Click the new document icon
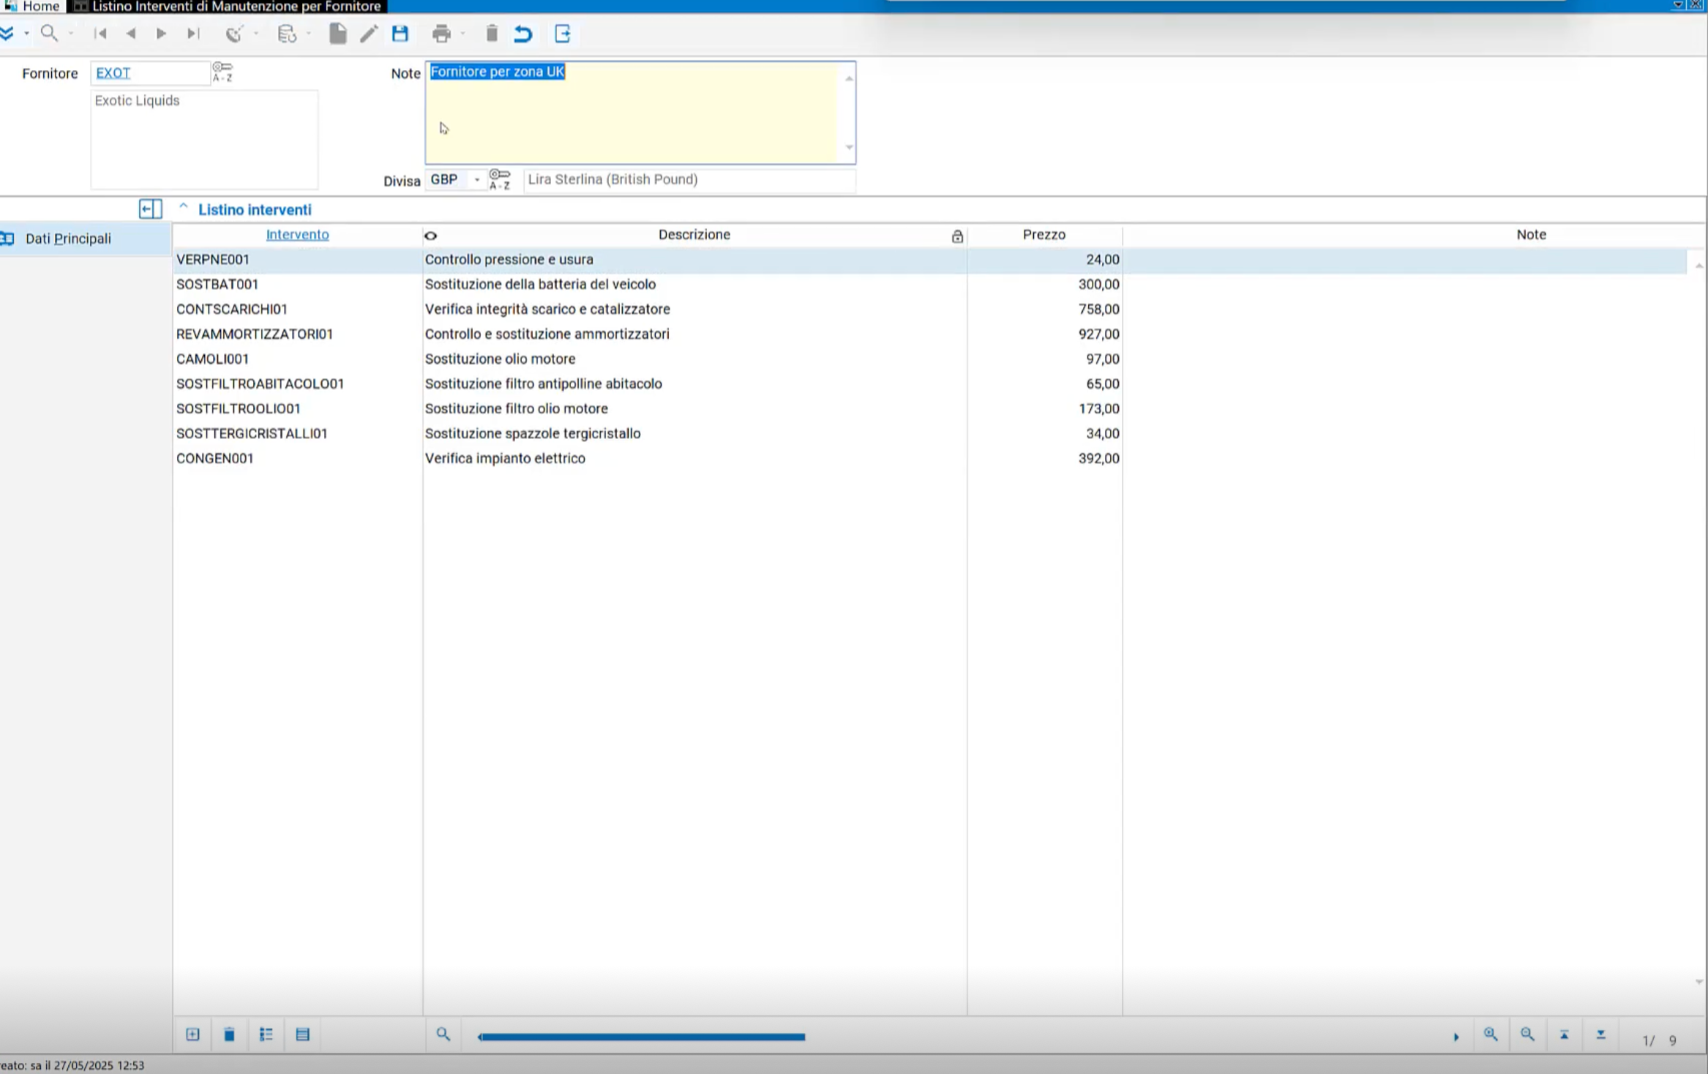This screenshot has height=1074, width=1708. pyautogui.click(x=337, y=34)
